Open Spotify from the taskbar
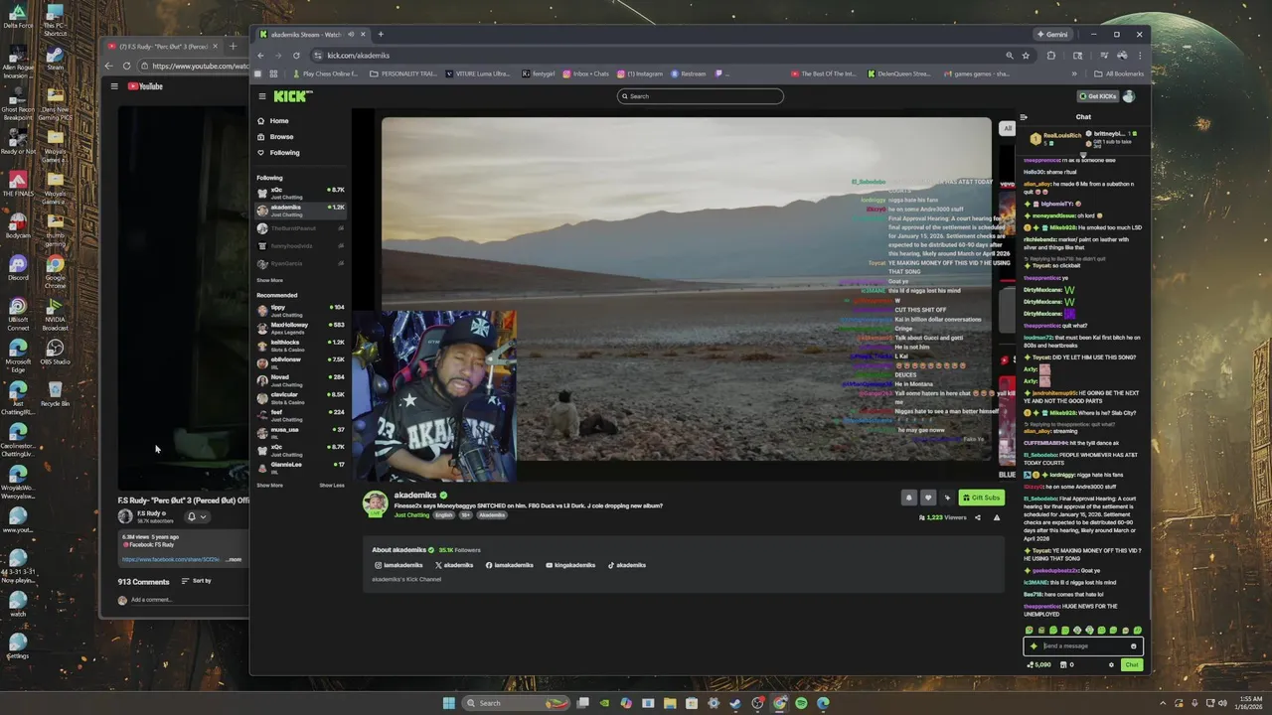The height and width of the screenshot is (715, 1272). 801,703
